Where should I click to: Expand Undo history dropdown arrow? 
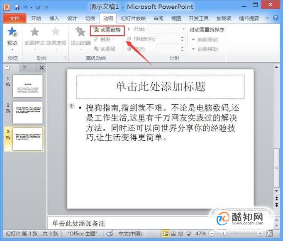32,7
